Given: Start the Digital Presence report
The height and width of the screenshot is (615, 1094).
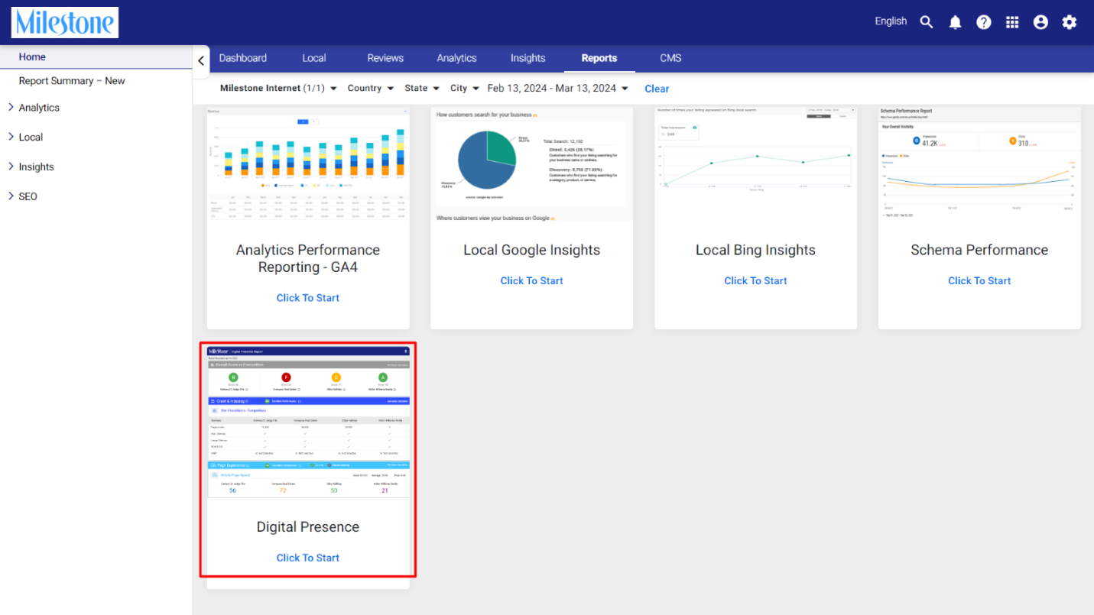Looking at the screenshot, I should [308, 558].
